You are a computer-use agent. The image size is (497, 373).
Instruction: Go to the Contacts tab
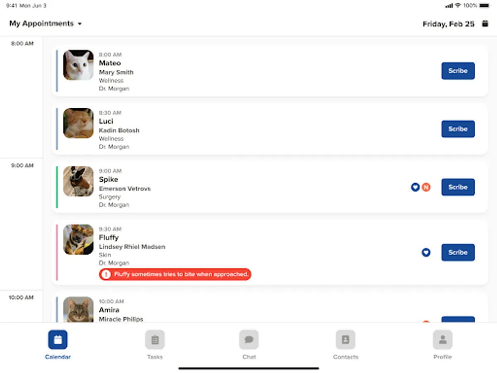pos(345,345)
